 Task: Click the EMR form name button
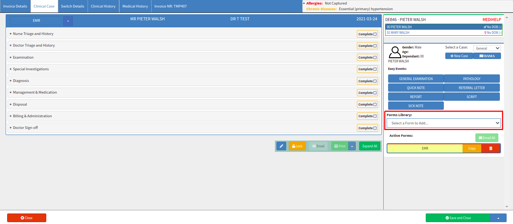36,21
